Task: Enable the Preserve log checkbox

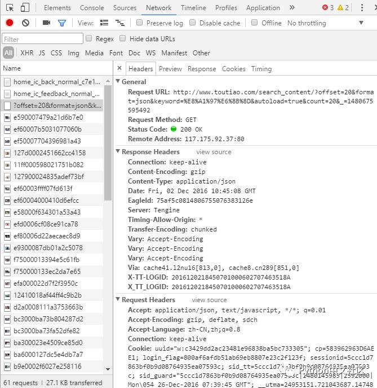Action: point(140,23)
